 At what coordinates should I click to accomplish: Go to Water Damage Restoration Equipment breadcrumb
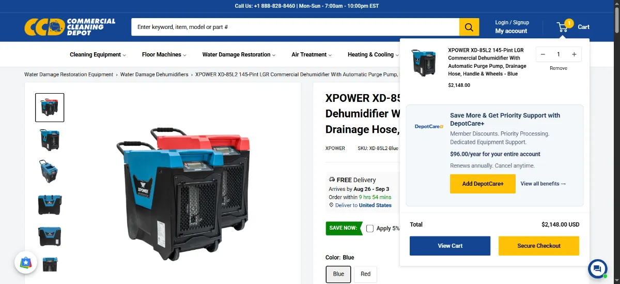pyautogui.click(x=69, y=74)
